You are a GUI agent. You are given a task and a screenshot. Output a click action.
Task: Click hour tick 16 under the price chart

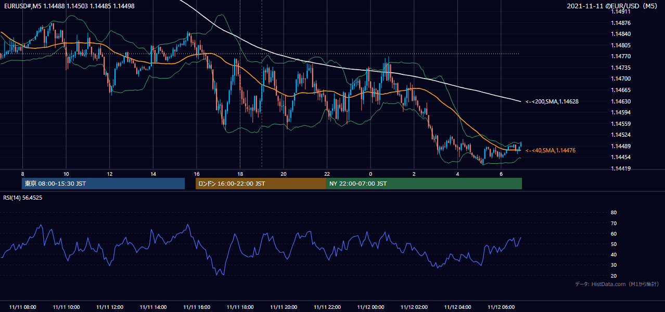click(x=197, y=174)
